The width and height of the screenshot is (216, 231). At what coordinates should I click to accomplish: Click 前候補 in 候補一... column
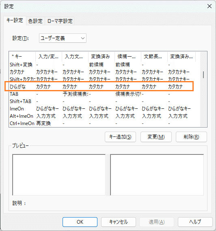pyautogui.click(x=123, y=65)
